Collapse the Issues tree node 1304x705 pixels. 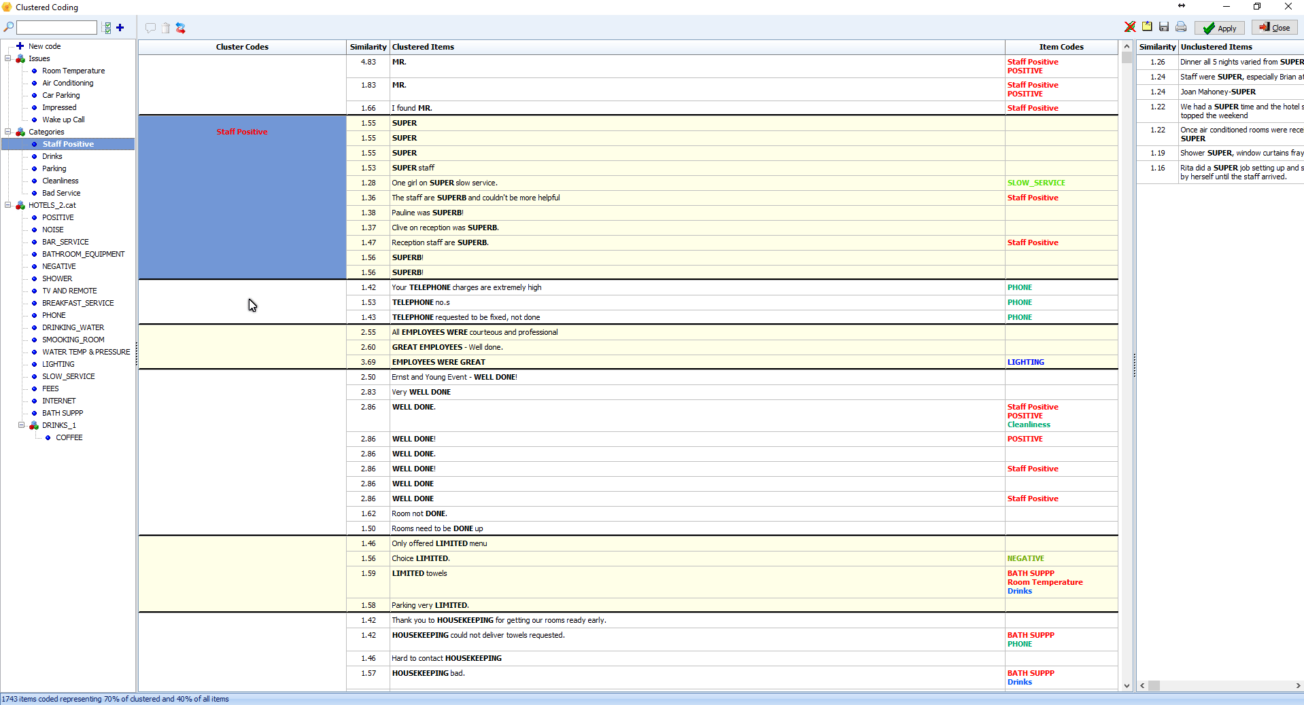(x=8, y=58)
